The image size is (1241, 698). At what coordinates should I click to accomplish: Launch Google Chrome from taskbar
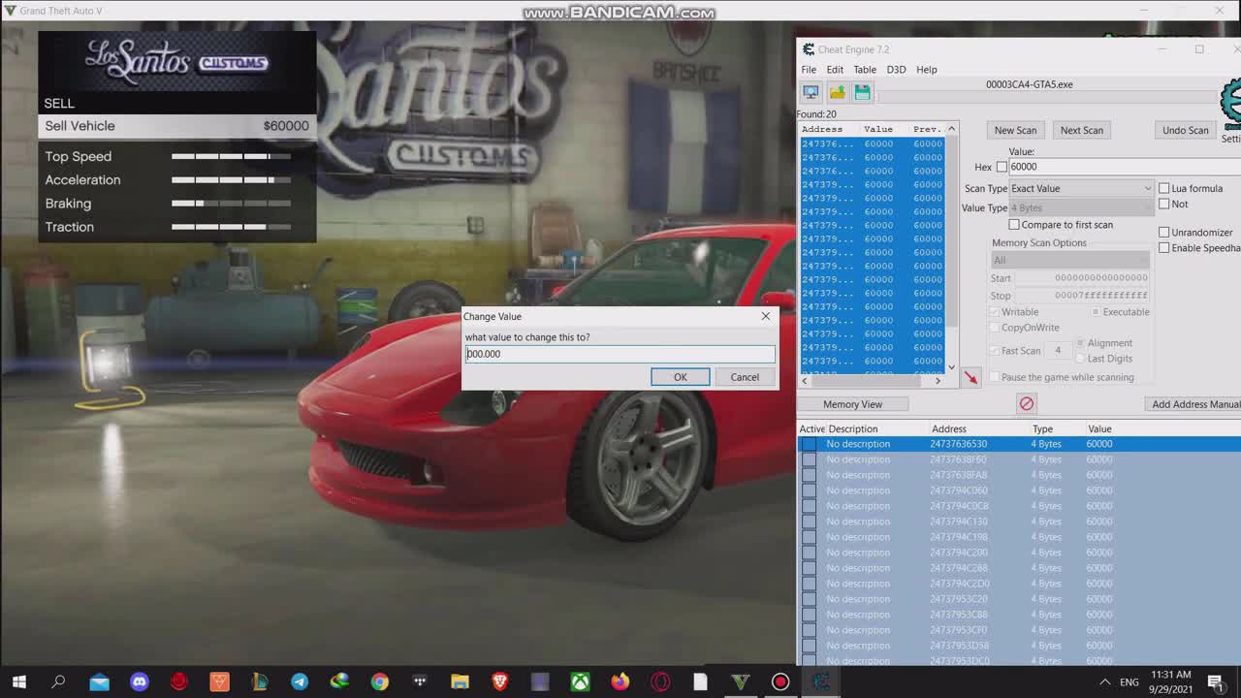[380, 682]
